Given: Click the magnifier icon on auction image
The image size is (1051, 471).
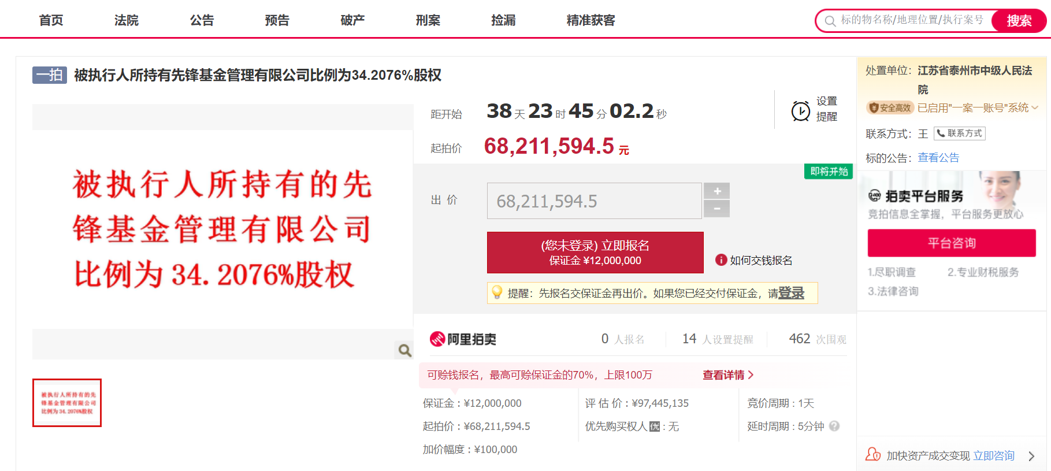Looking at the screenshot, I should point(404,350).
